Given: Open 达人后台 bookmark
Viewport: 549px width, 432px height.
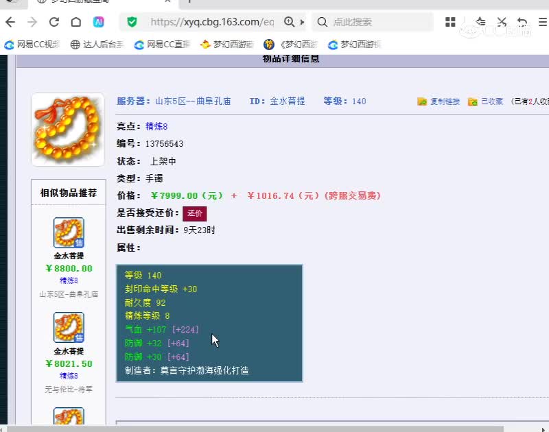Looking at the screenshot, I should (x=97, y=45).
